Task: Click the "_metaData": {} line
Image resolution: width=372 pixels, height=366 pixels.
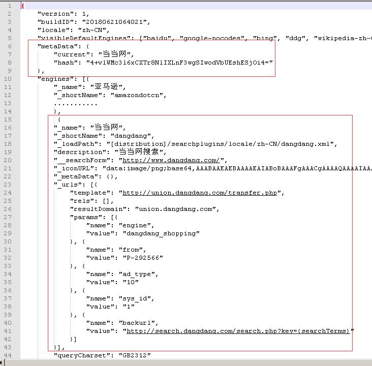Action: pyautogui.click(x=86, y=176)
